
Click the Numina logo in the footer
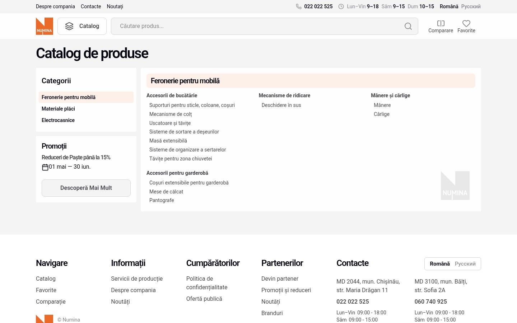pos(45,319)
